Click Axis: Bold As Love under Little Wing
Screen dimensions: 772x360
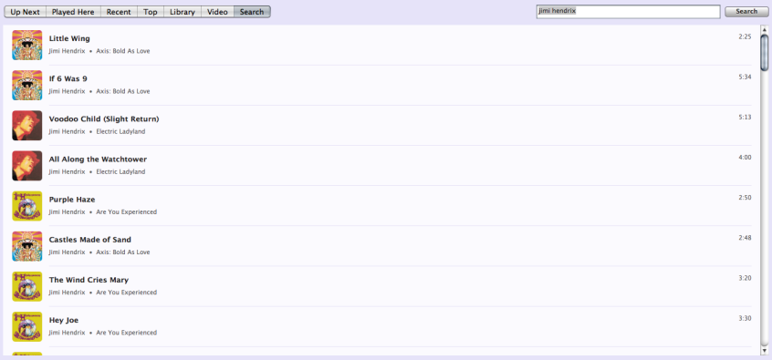coord(123,51)
